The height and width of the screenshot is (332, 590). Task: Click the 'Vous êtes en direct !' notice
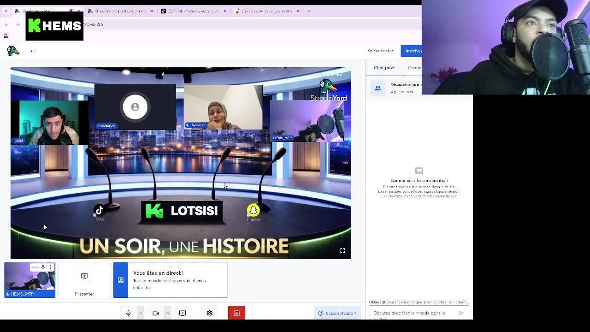coord(170,280)
